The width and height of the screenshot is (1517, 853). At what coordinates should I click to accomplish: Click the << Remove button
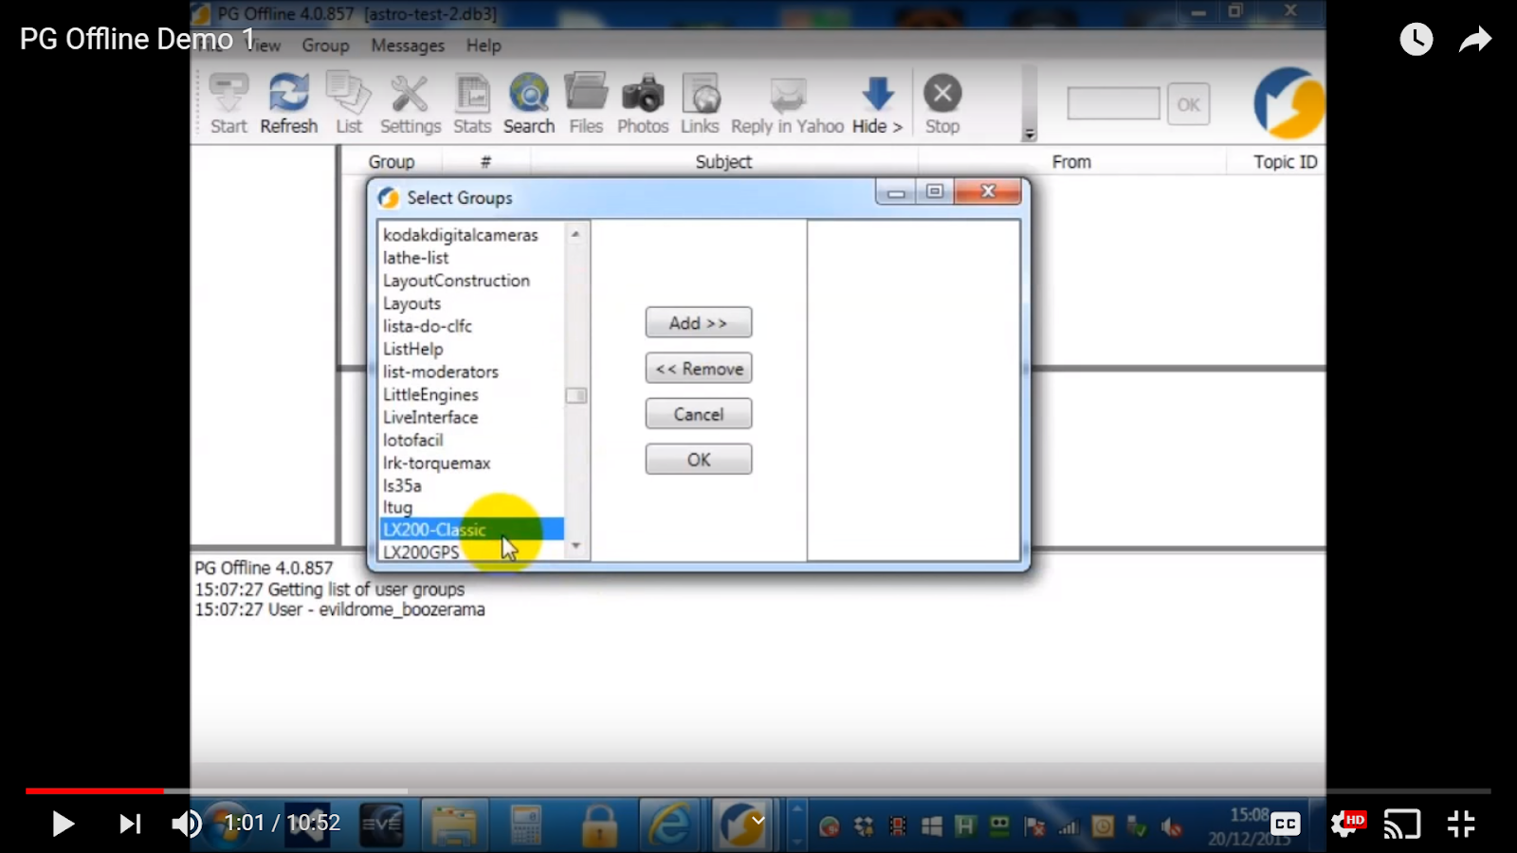coord(699,368)
